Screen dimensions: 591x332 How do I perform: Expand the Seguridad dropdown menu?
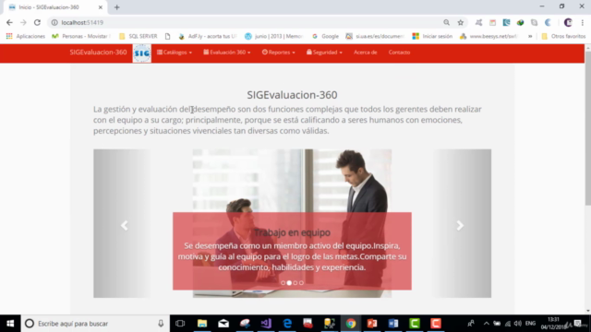pos(324,53)
